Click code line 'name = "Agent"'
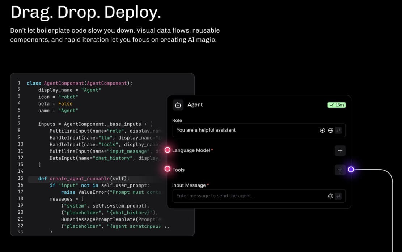Image resolution: width=402 pixels, height=252 pixels. coord(58,111)
